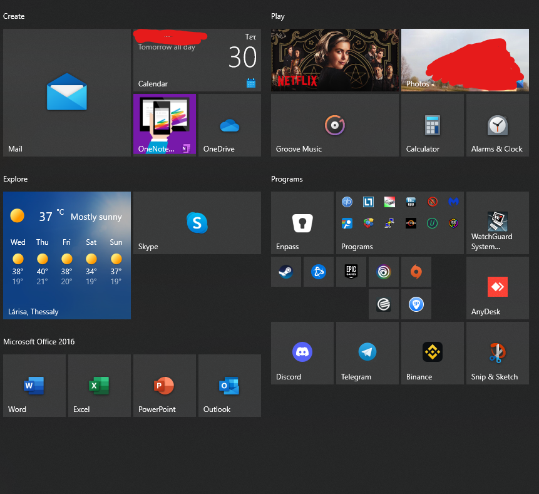Launch the OneNote tile
This screenshot has width=539, height=494.
click(x=164, y=125)
